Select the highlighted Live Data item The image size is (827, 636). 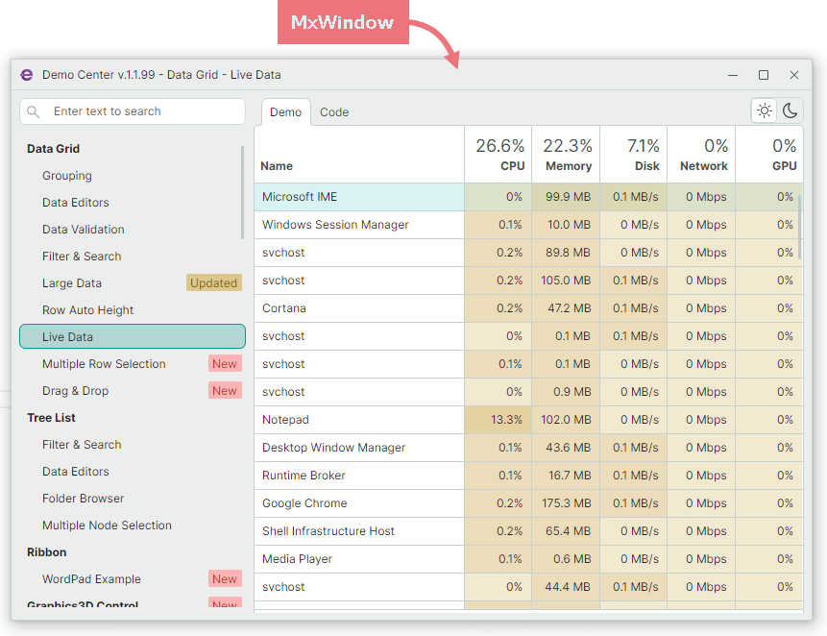[133, 336]
